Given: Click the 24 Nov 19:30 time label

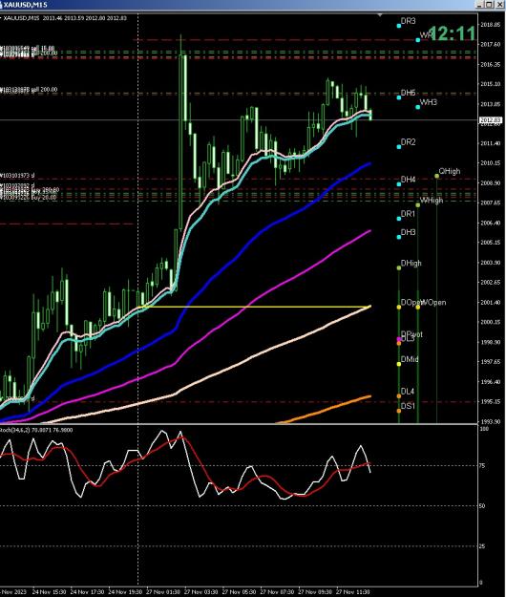Looking at the screenshot, I should click(x=125, y=592).
